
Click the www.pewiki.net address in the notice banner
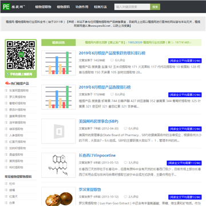pyautogui.click(x=100, y=26)
